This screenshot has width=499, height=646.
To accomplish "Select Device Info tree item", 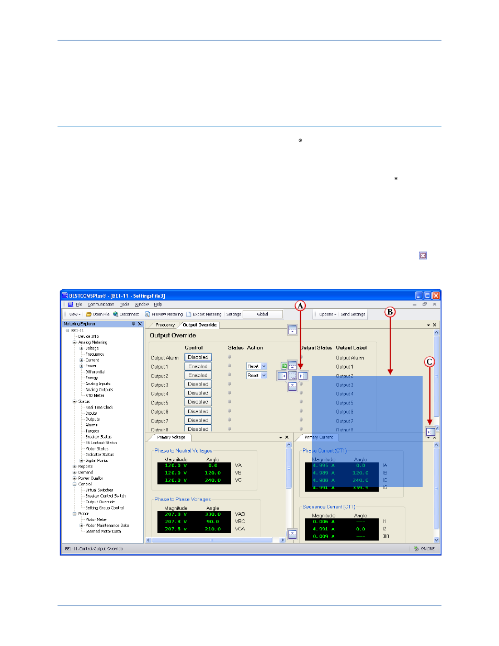I will click(x=88, y=336).
